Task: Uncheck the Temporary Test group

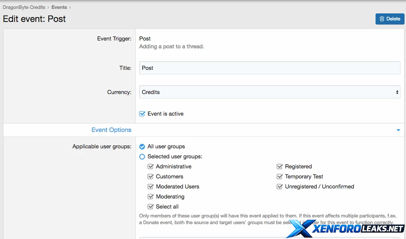Action: click(x=280, y=177)
